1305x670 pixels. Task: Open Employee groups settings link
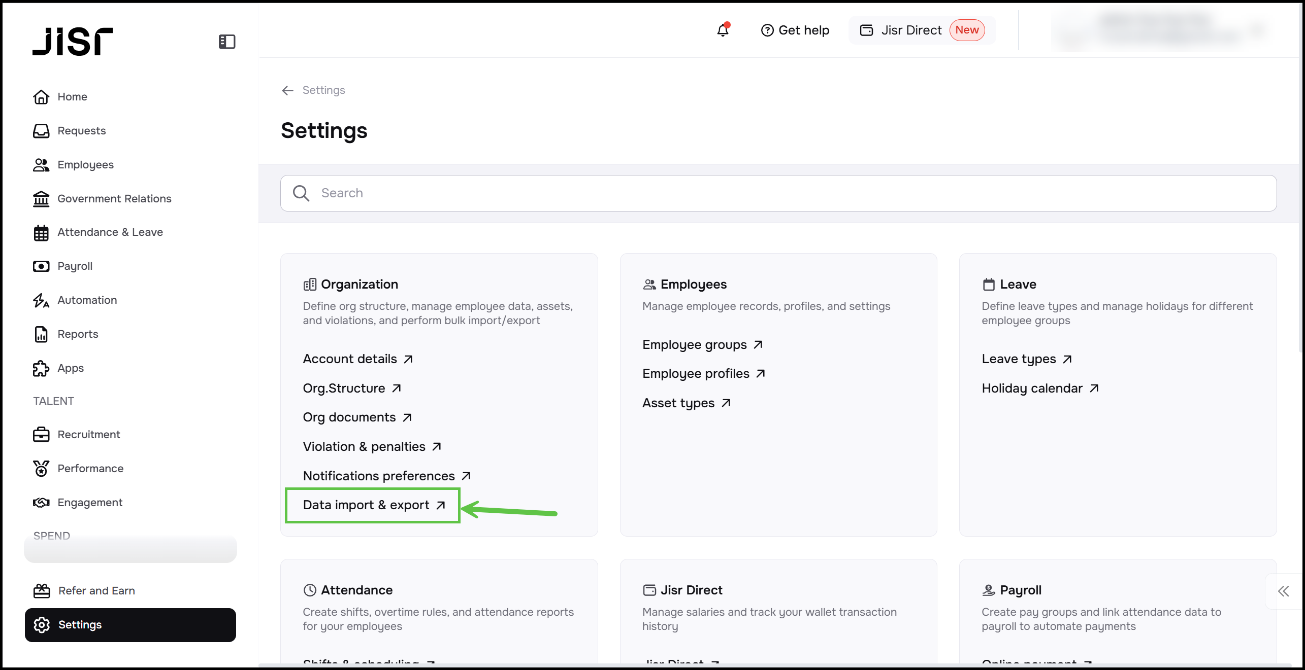click(702, 345)
